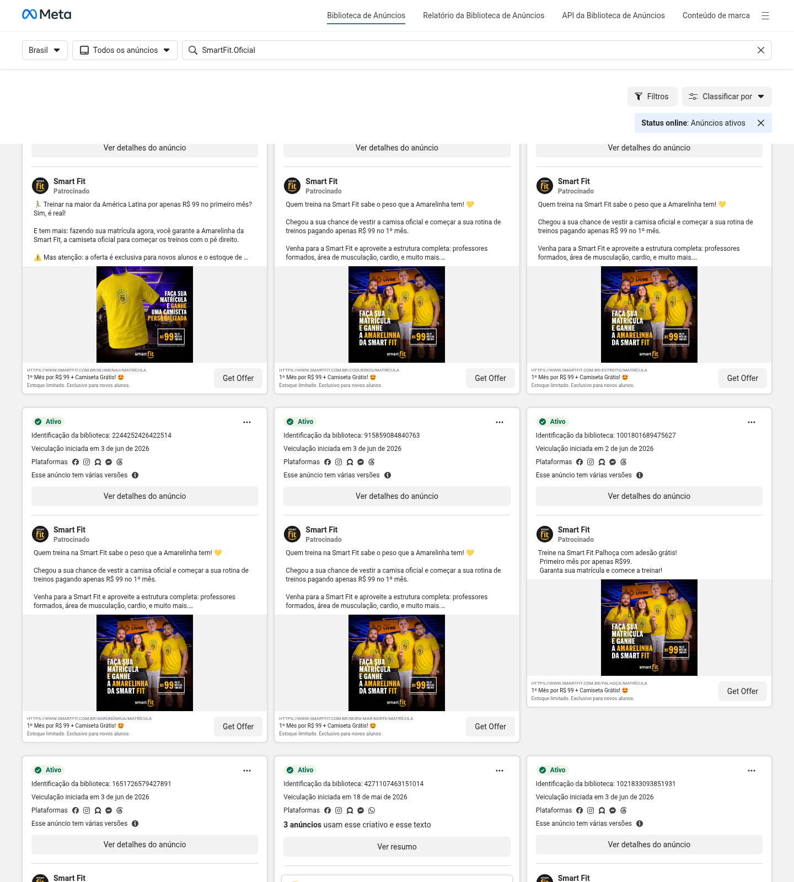View details of ad 1021833093851931

pyautogui.click(x=649, y=845)
